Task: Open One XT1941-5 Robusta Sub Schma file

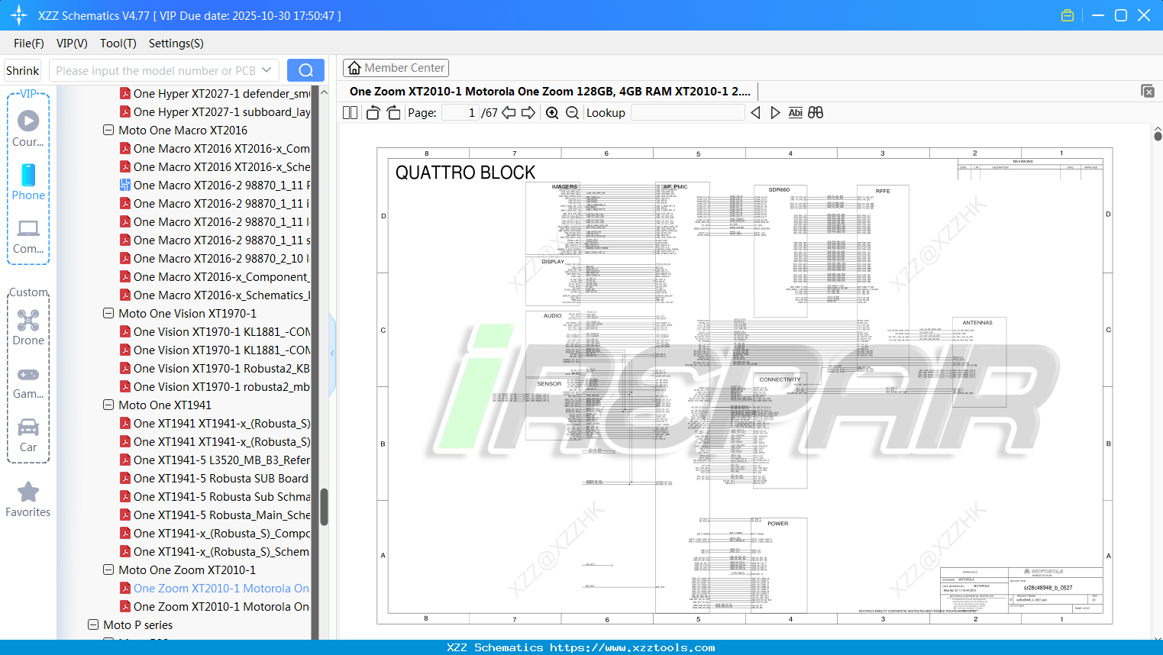Action: click(x=222, y=497)
